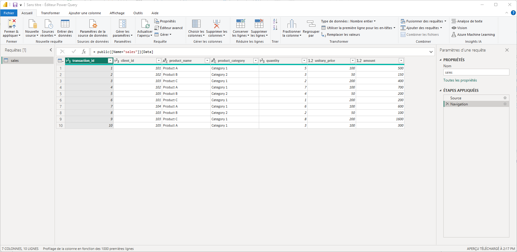This screenshot has height=252, width=517.
Task: Open Source step settings gear
Action: tap(505, 98)
